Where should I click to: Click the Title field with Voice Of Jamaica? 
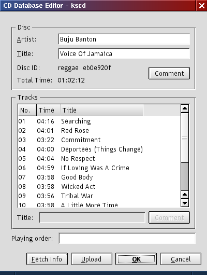pos(124,53)
